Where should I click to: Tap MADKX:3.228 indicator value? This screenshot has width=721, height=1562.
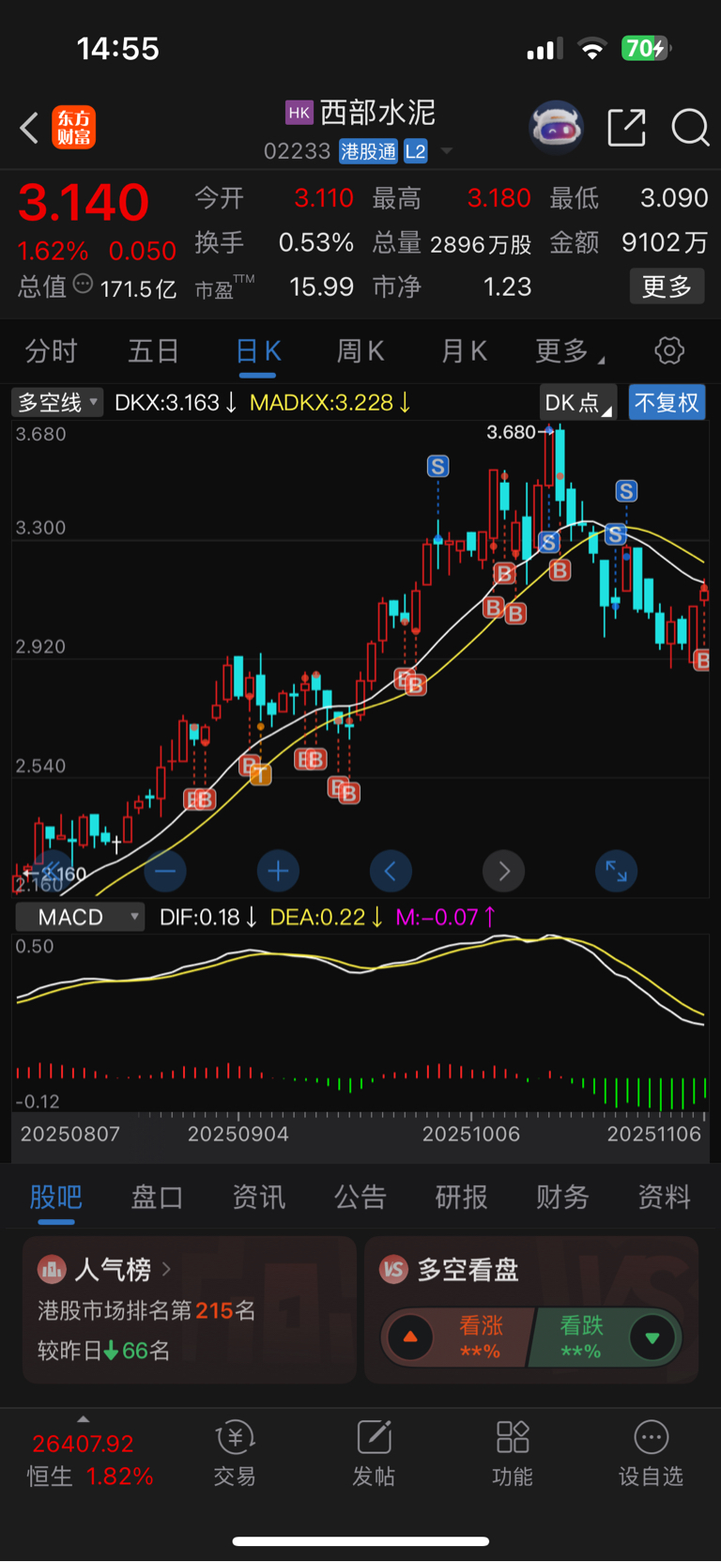click(x=330, y=403)
